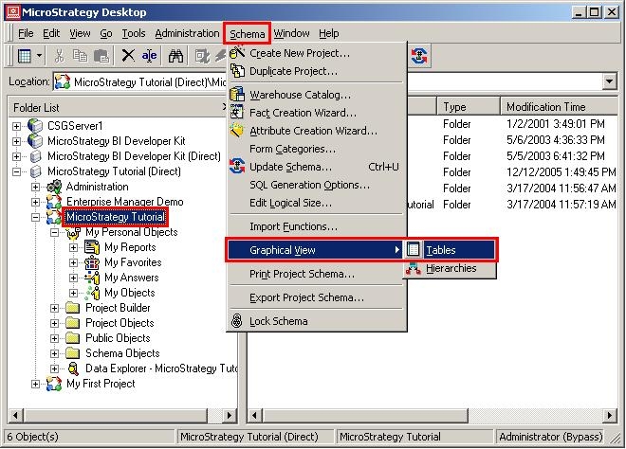Click the My Reports folder icon

[x=93, y=247]
